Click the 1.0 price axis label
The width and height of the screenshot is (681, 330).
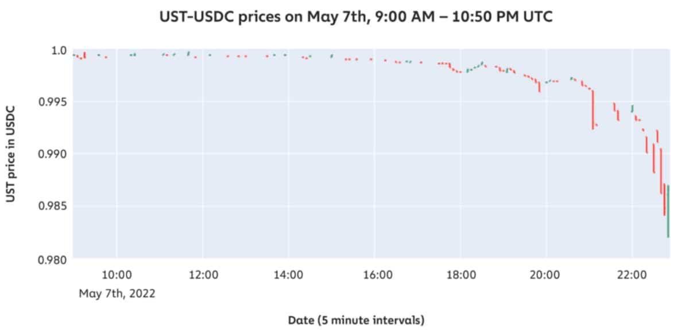coord(59,50)
